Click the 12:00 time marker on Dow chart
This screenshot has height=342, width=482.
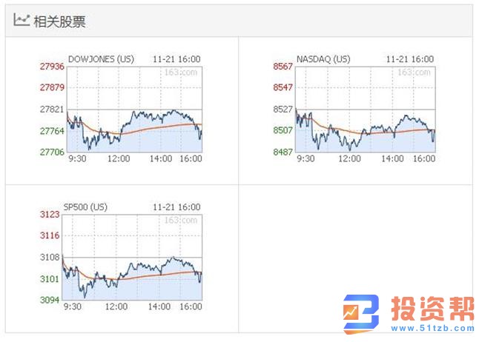[x=119, y=158]
